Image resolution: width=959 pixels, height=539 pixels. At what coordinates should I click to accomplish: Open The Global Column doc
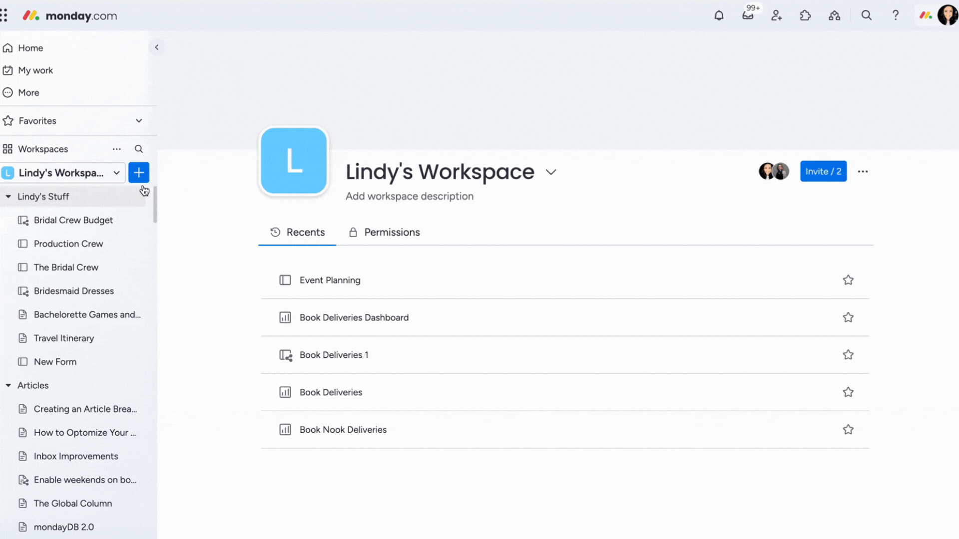73,504
